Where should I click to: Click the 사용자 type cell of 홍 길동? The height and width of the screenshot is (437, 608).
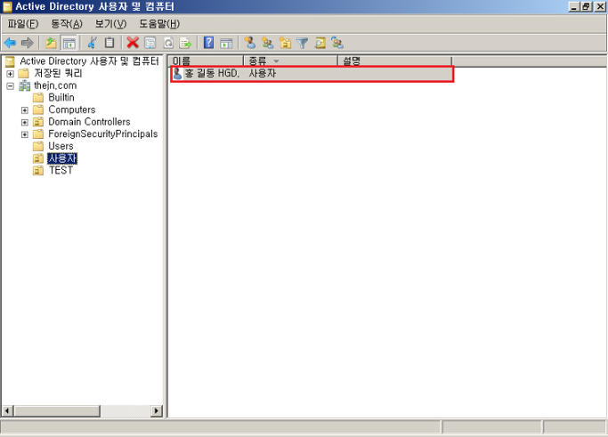(262, 73)
